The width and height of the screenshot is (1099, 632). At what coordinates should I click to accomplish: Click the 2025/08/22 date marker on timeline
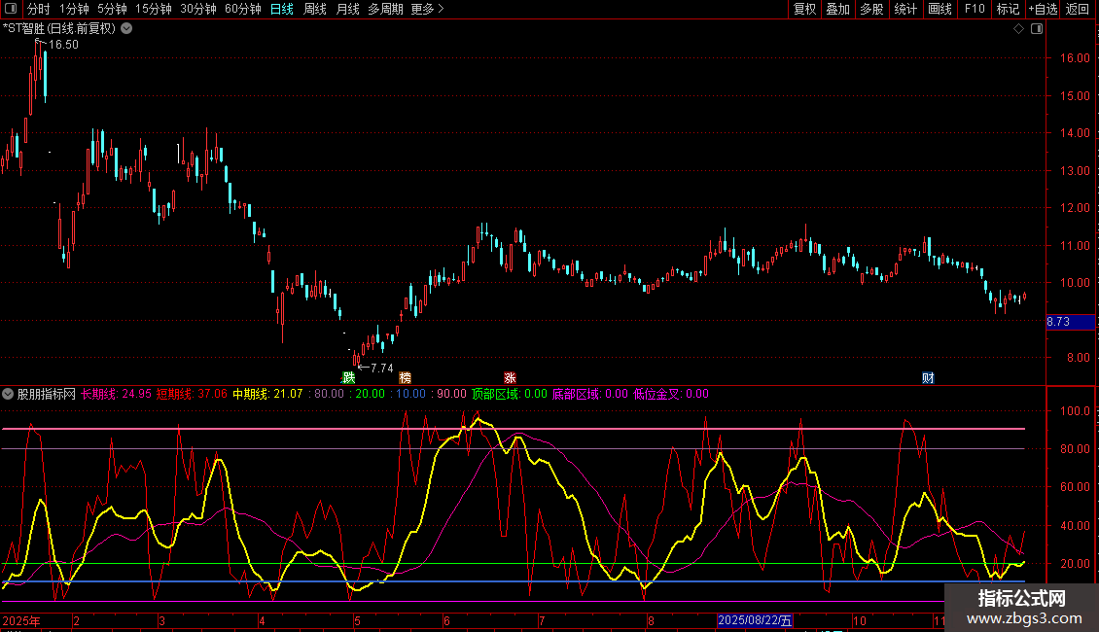756,620
